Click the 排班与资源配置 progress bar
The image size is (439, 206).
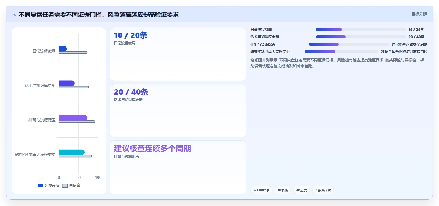pos(349,44)
